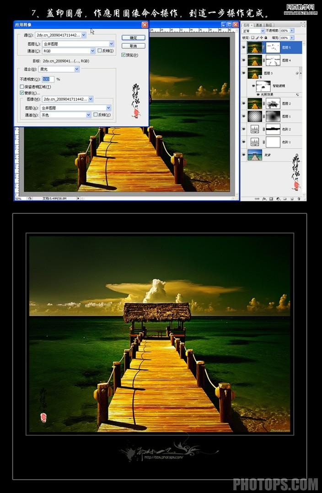This screenshot has width=322, height=493.
Task: Select 图层 5 layer mask thumbnail
Action: [273, 48]
